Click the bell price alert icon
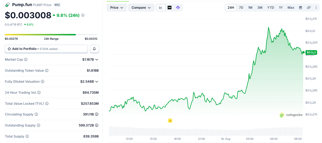The height and width of the screenshot is (143, 322). [x=94, y=49]
